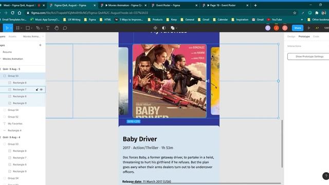
Task: Open a new browser tab
Action: (x=255, y=5)
